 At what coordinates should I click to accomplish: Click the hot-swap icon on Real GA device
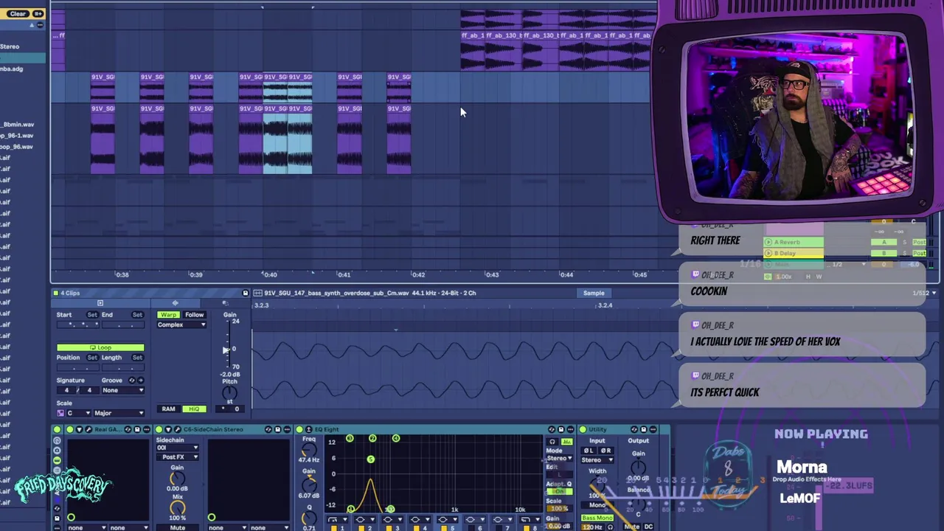tap(128, 429)
